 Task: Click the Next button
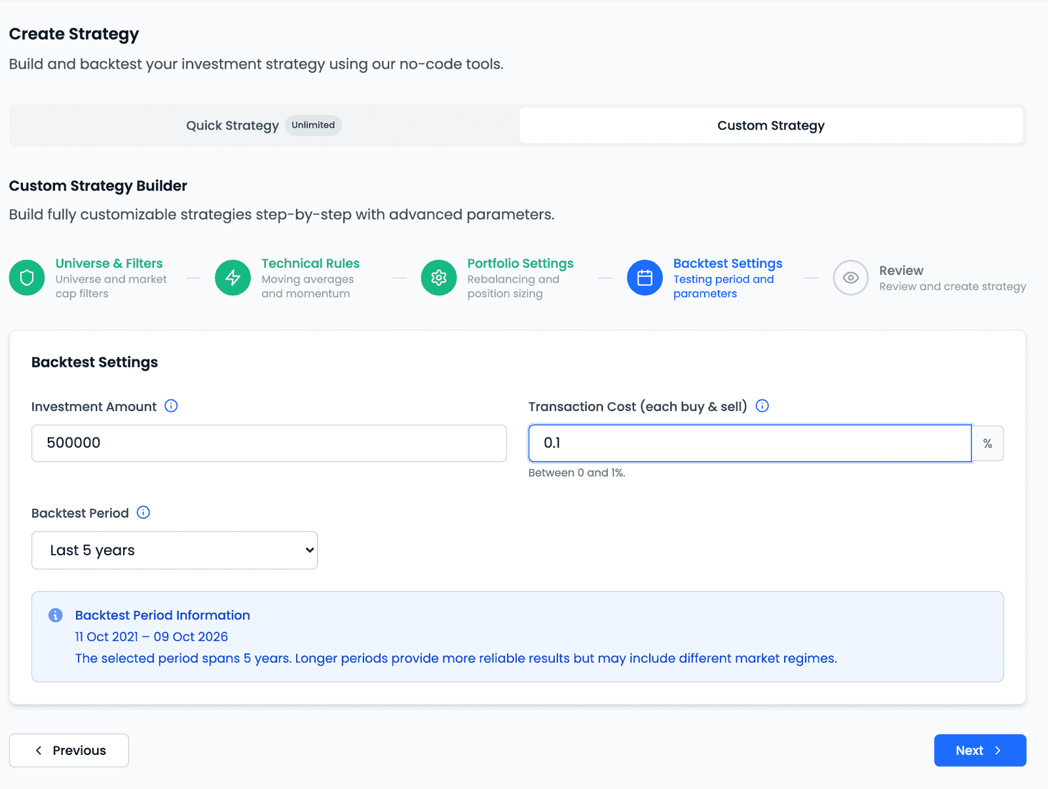pos(980,750)
